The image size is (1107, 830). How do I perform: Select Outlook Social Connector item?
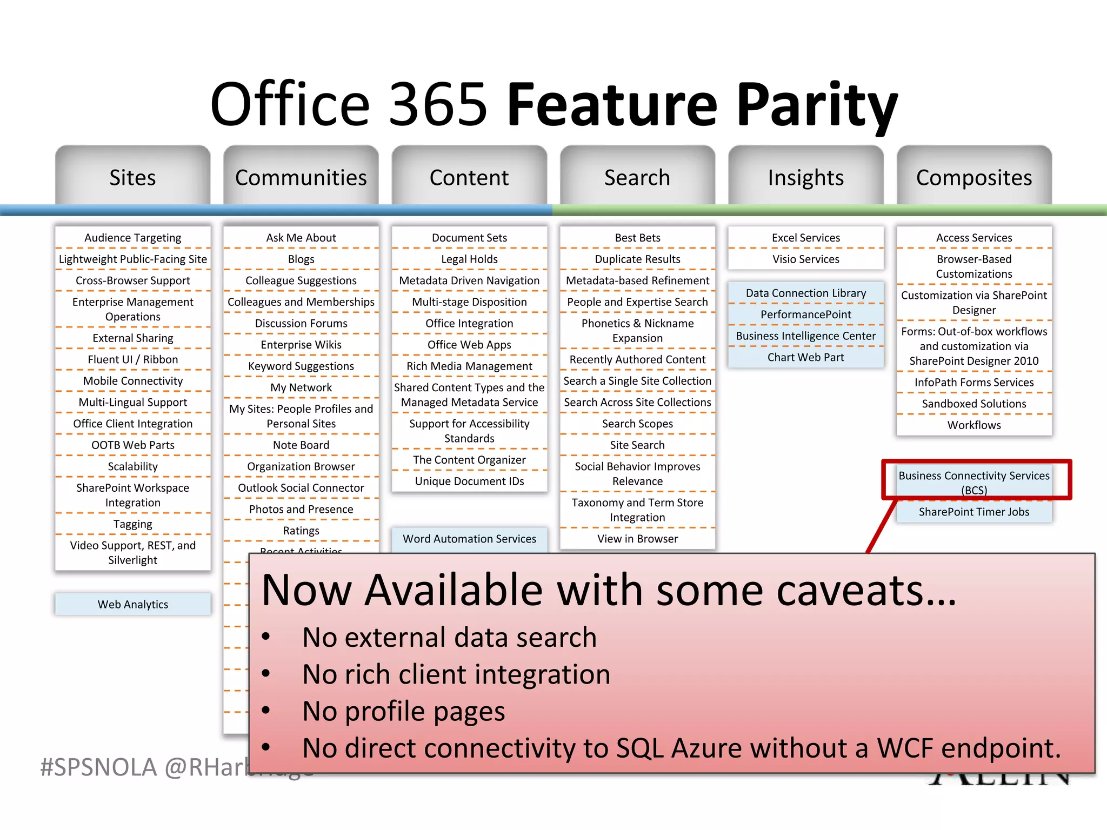click(x=301, y=488)
